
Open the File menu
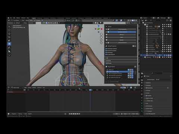pyautogui.click(x=11, y=18)
